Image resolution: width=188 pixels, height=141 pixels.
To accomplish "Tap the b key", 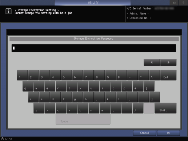I will [x=83, y=108].
